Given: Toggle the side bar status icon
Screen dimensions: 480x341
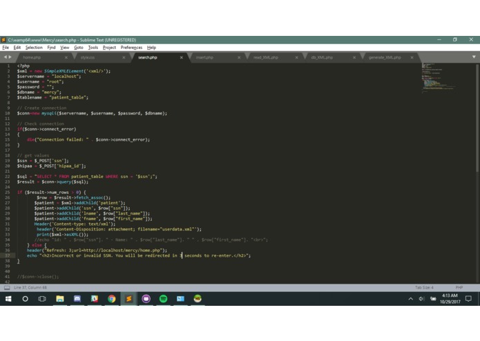Looking at the screenshot, I should [7, 287].
